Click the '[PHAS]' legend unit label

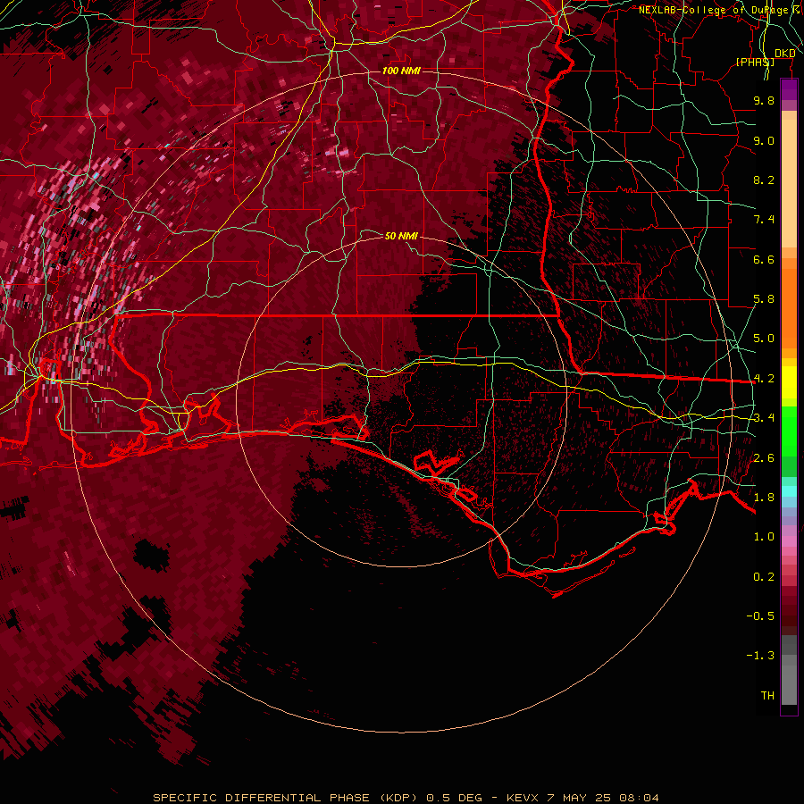click(x=755, y=62)
